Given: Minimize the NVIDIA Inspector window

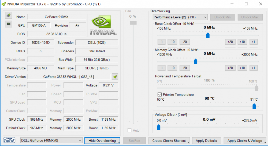Looking at the screenshot, I should tap(232, 4).
